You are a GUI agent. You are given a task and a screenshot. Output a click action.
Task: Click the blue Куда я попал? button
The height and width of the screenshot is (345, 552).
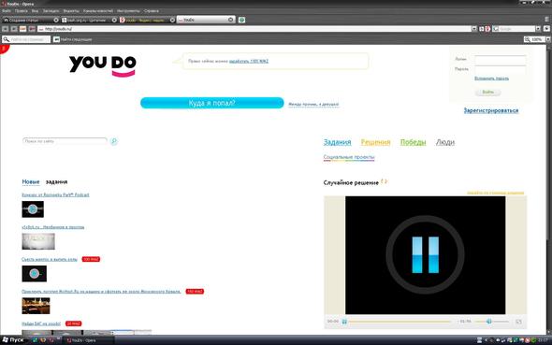[212, 103]
